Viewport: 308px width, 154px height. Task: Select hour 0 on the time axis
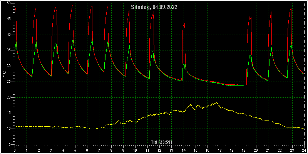15,151
